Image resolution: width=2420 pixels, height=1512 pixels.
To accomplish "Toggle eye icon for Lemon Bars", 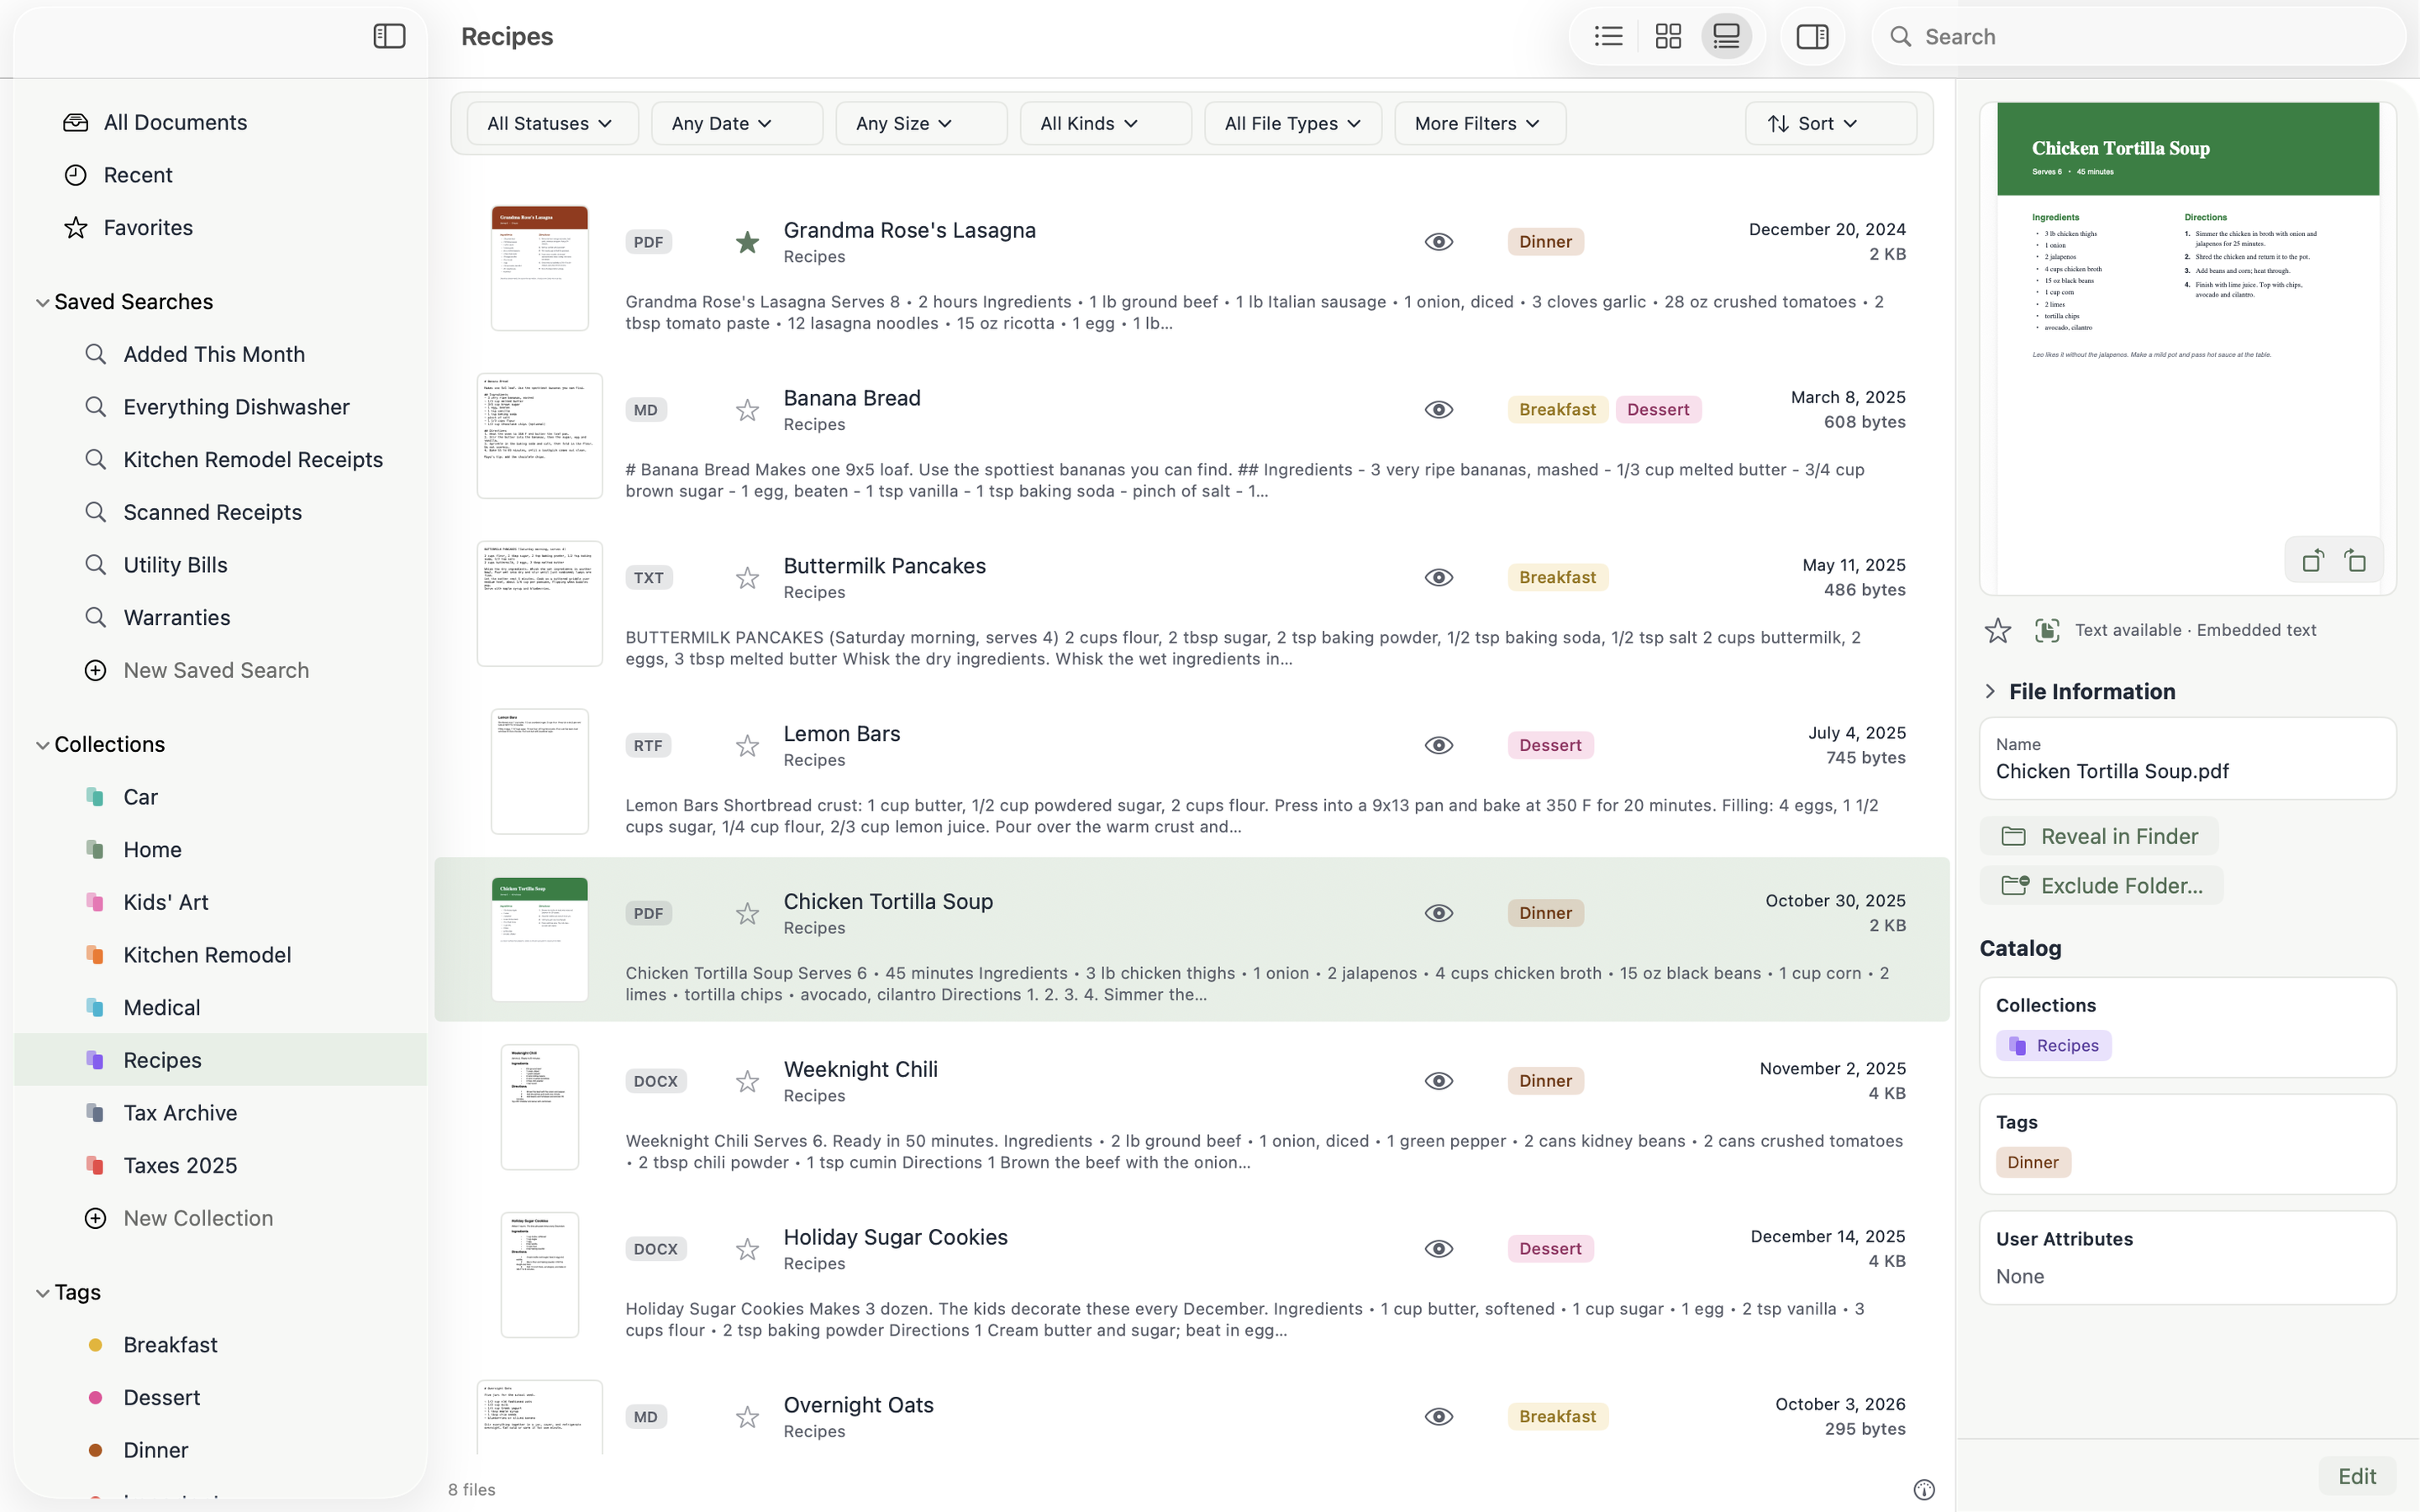I will (1438, 745).
